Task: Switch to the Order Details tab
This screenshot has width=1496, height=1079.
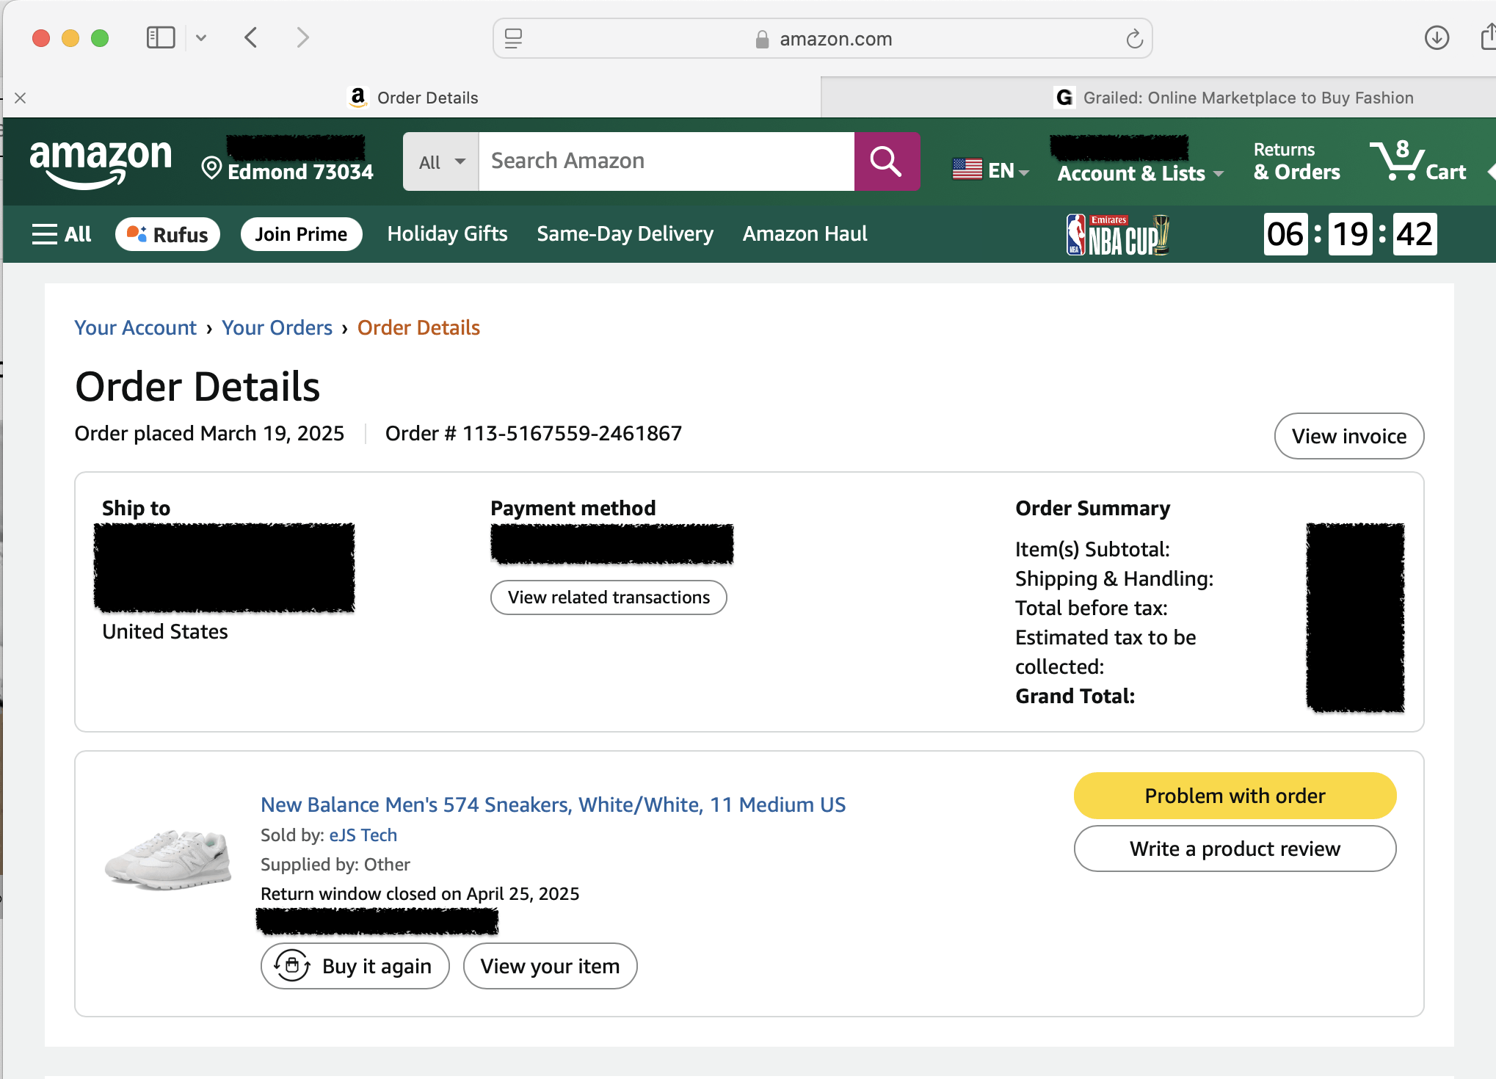Action: tap(413, 98)
